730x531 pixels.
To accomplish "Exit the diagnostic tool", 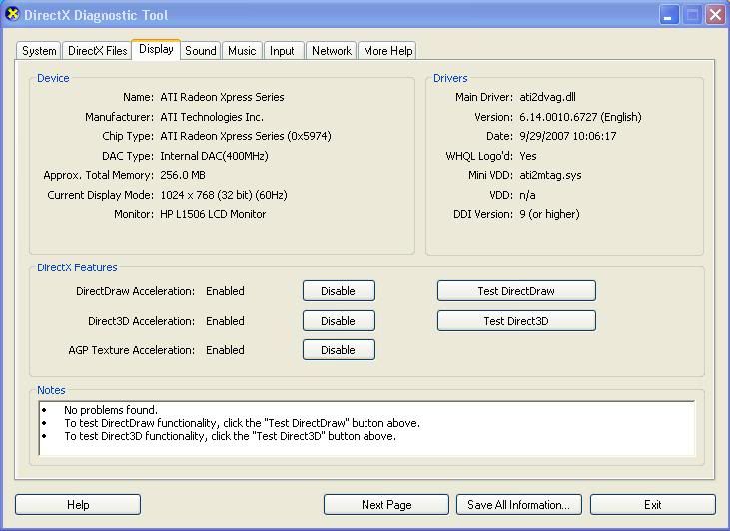I will tap(653, 505).
